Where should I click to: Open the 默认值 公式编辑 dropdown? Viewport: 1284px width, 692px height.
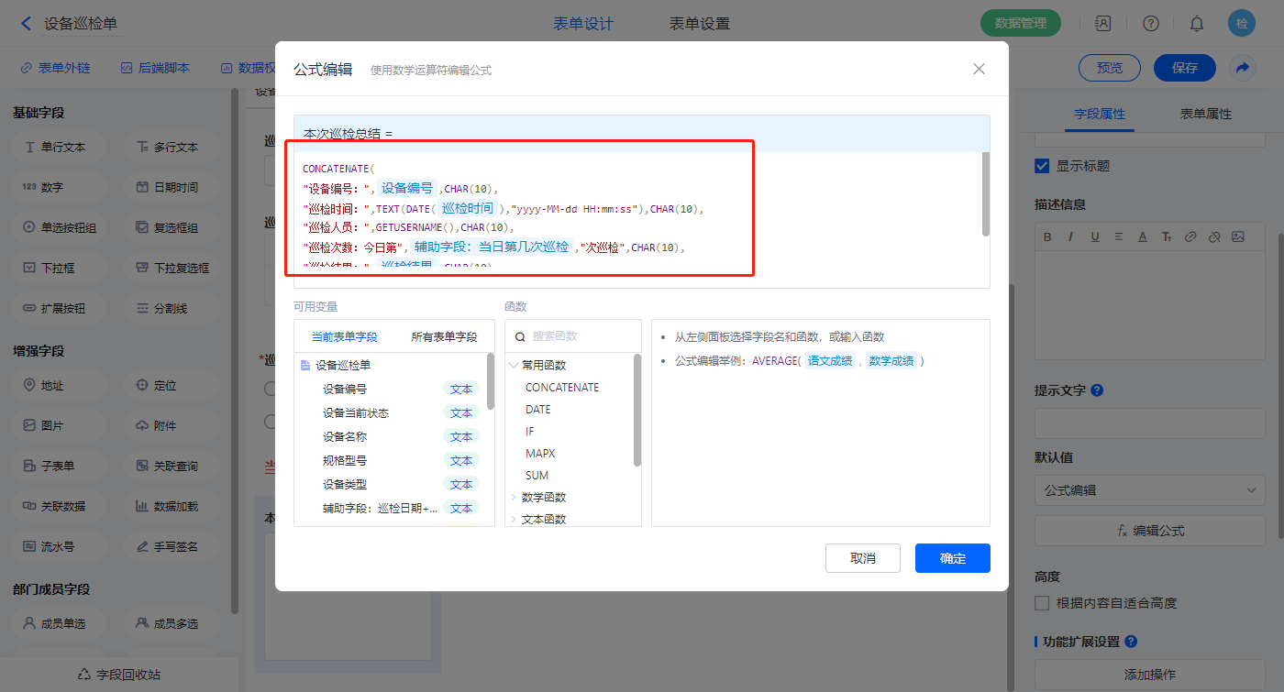coord(1150,490)
